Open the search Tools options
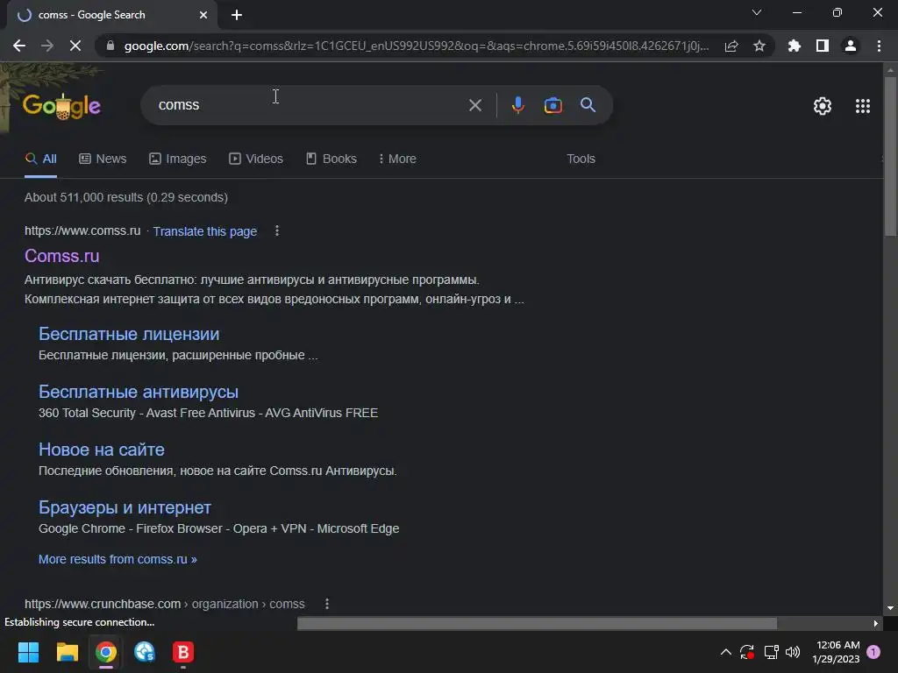 [581, 159]
